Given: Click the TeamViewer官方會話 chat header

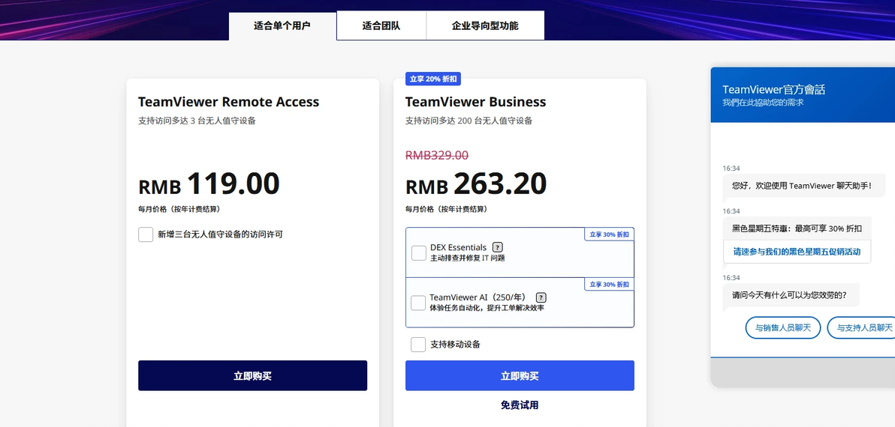Looking at the screenshot, I should (803, 94).
